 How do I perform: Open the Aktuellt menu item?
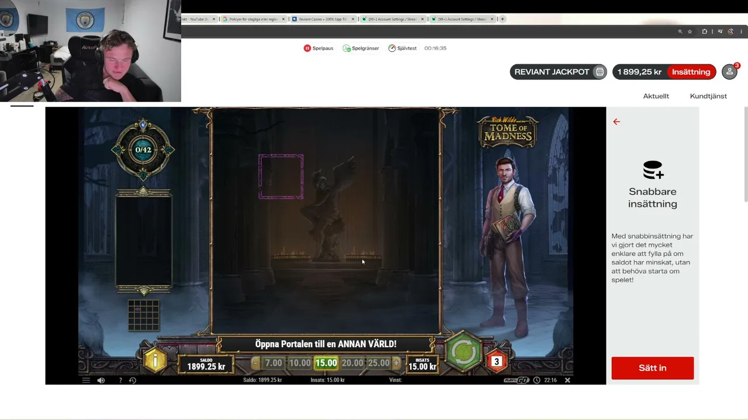point(656,96)
